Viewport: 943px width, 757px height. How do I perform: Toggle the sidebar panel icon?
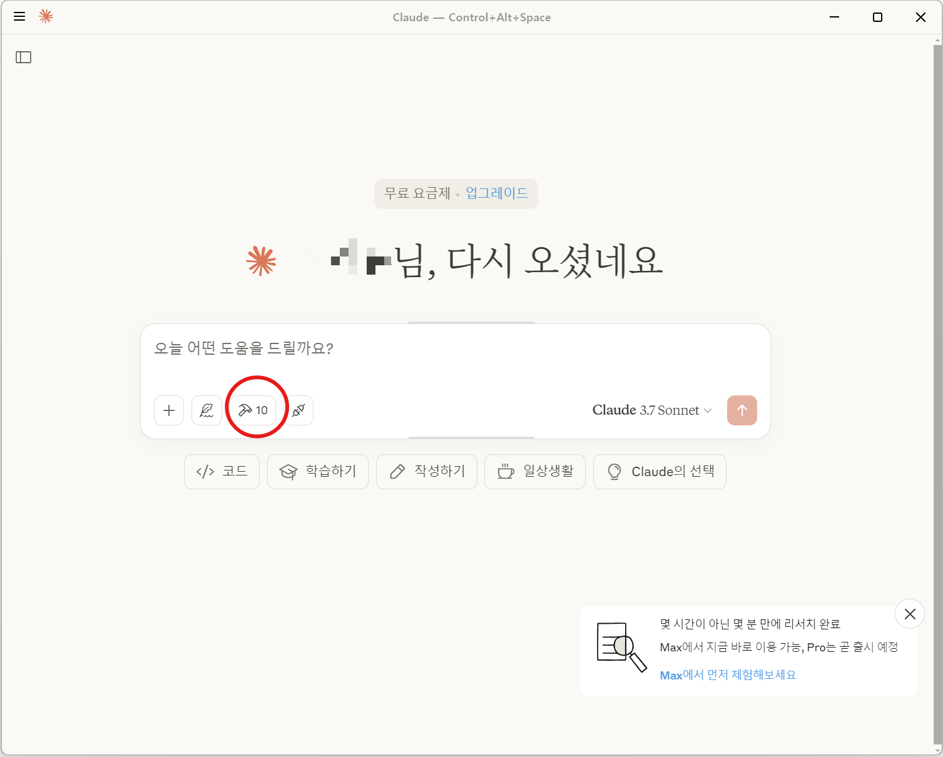[x=24, y=58]
